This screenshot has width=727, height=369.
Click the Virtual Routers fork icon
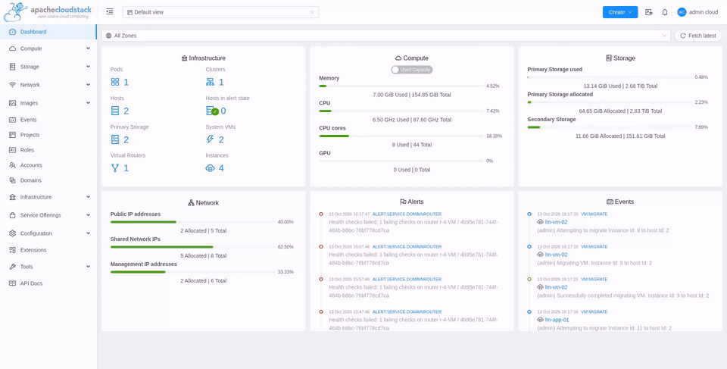pos(115,168)
